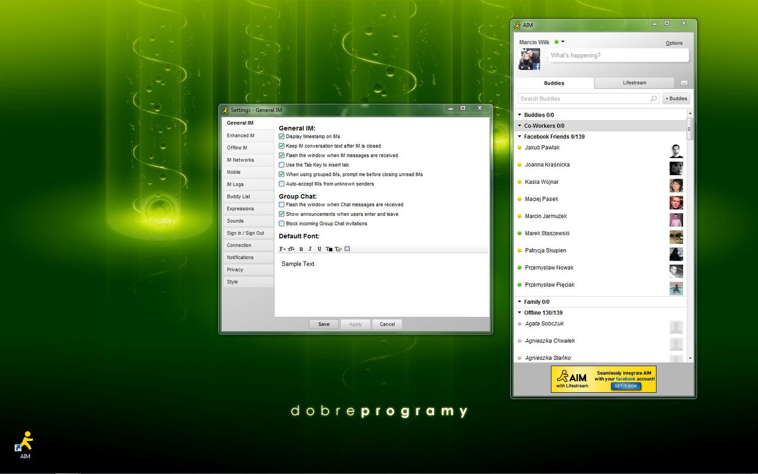Viewport: 758px width, 474px height.
Task: Click Przemyslaw Nowak's buddy avatar
Action: click(676, 271)
